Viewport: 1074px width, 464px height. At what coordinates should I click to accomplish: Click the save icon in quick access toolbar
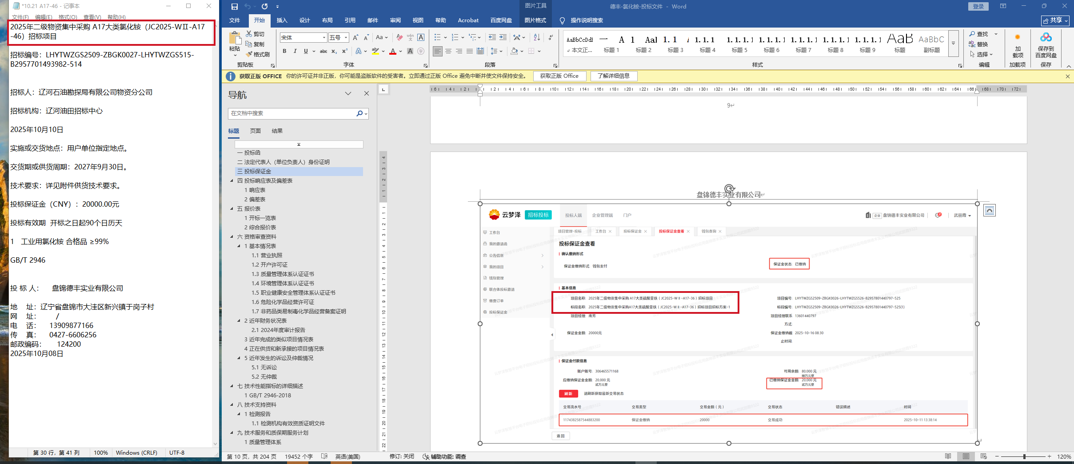click(234, 6)
